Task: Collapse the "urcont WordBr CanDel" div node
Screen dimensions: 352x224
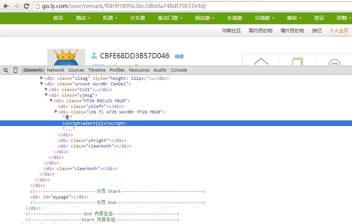Action: pos(41,84)
